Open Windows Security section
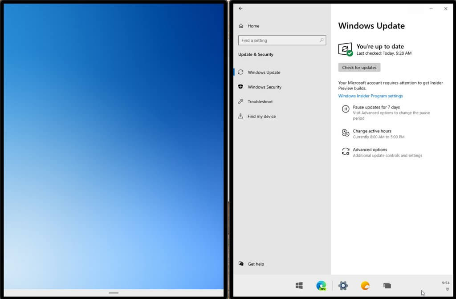This screenshot has height=299, width=456. click(x=282, y=87)
